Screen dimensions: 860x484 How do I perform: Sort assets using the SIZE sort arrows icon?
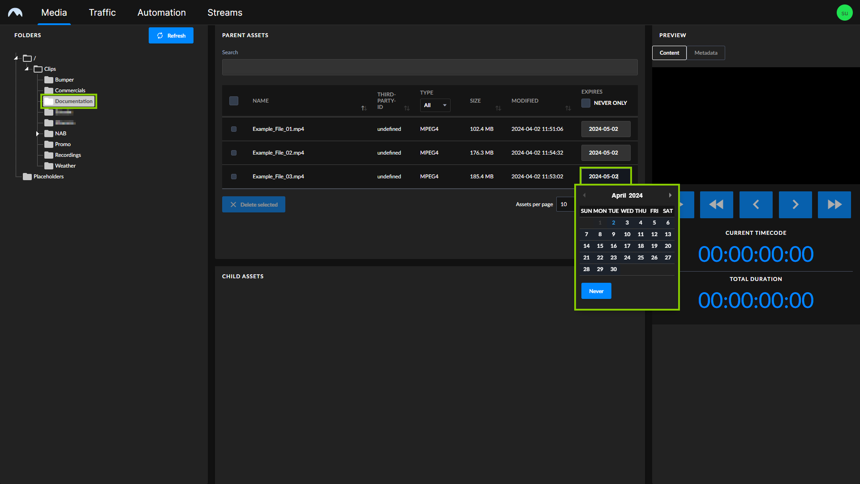498,108
